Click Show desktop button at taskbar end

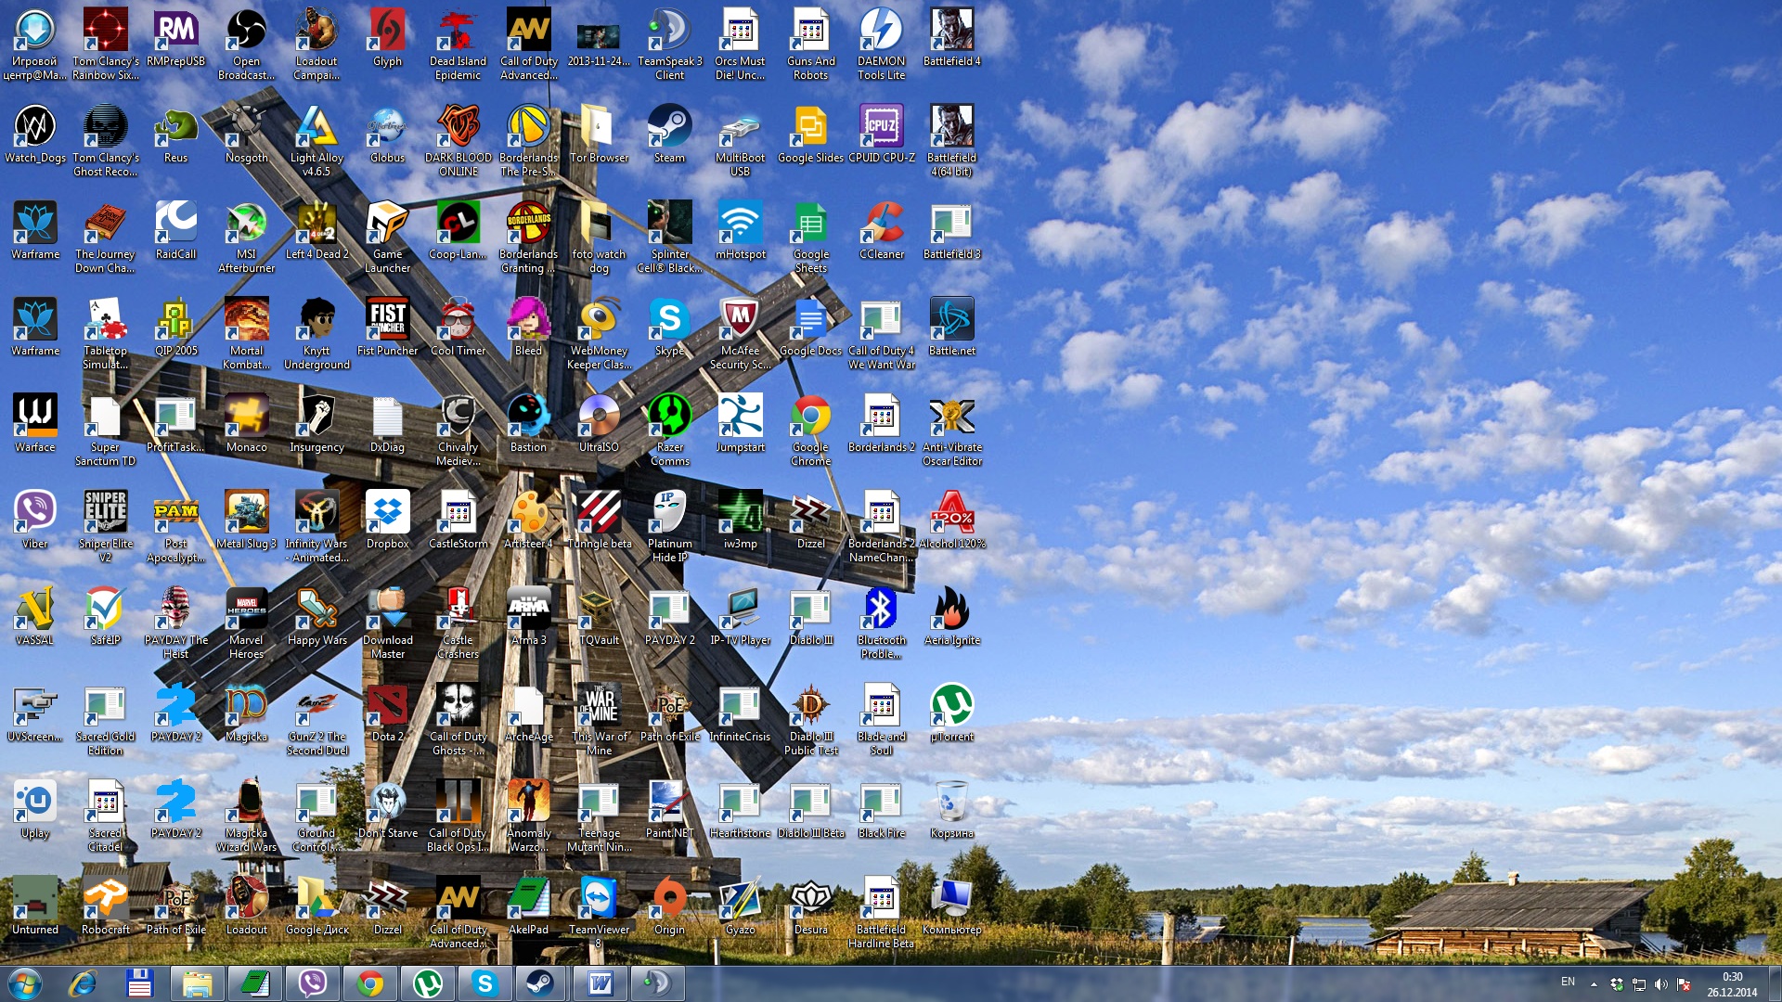click(1775, 983)
